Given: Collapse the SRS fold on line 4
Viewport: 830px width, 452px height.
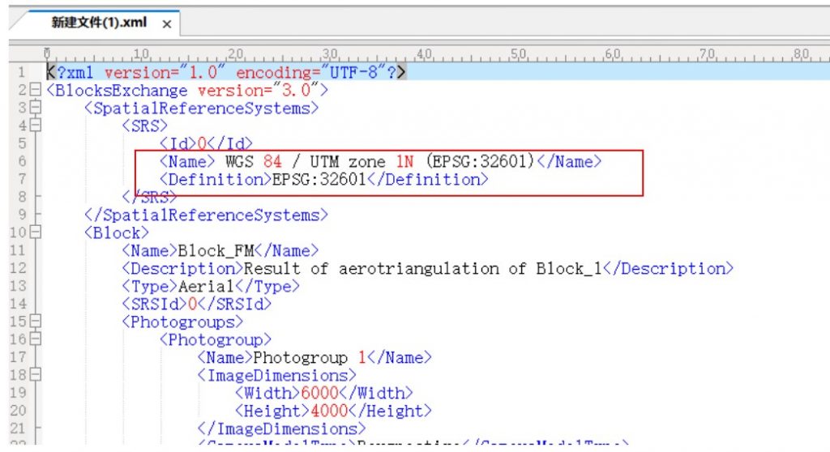Looking at the screenshot, I should [x=35, y=126].
